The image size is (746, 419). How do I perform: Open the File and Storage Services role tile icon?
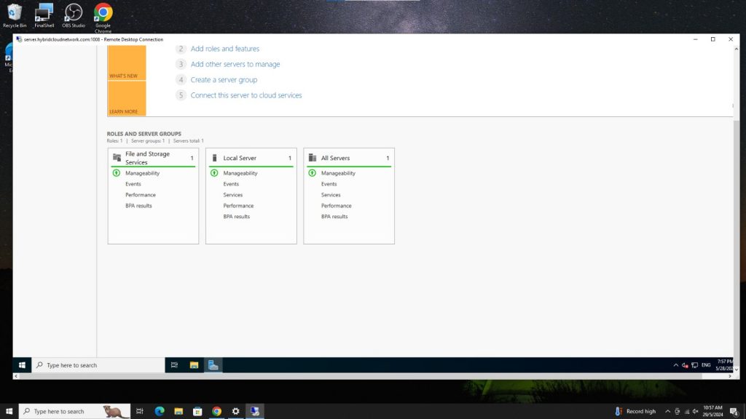(117, 156)
